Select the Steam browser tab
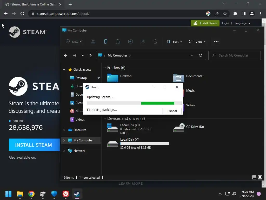The image size is (266, 200). coord(33,4)
